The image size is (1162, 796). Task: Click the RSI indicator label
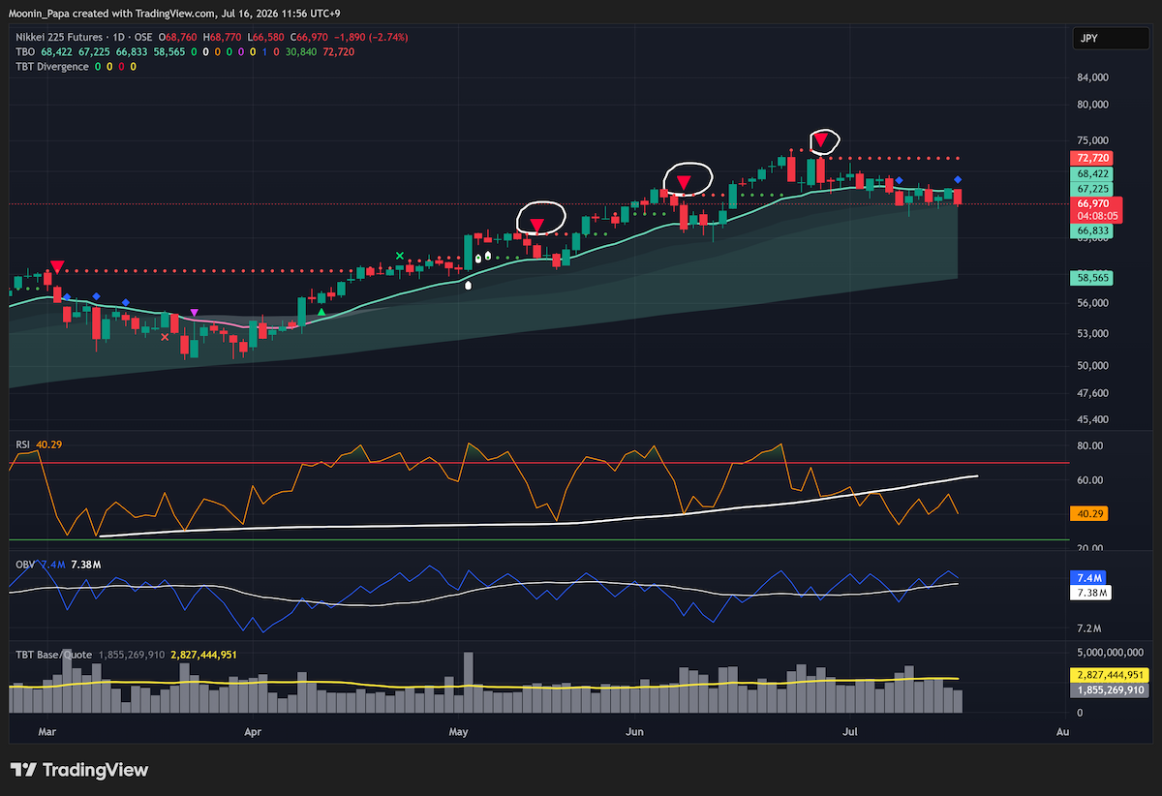point(23,444)
